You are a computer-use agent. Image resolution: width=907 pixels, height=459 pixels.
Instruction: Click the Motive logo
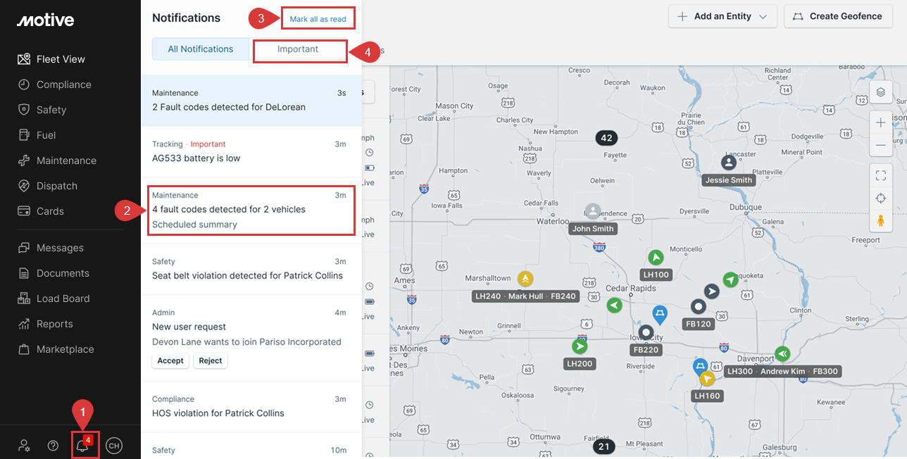click(x=45, y=20)
